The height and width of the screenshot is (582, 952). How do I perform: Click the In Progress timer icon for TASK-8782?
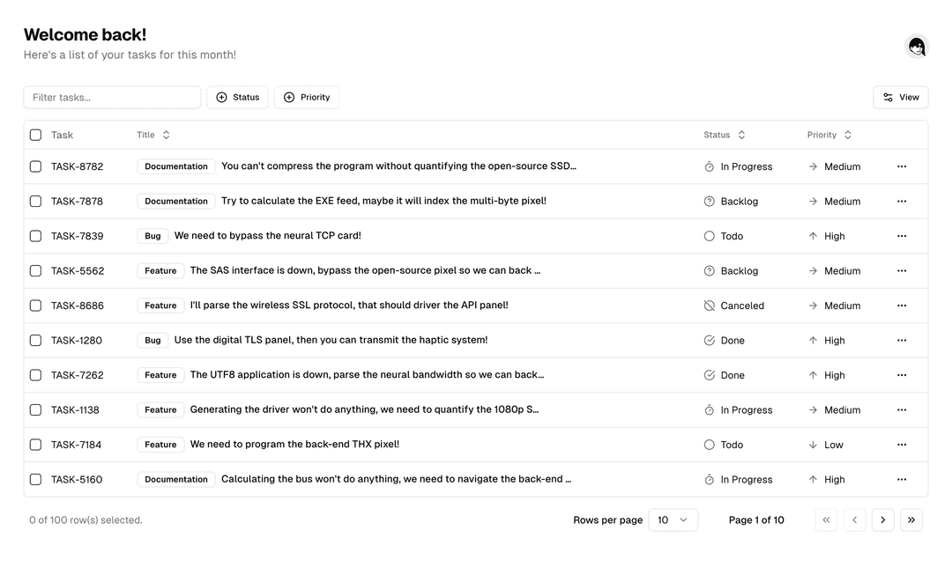[x=709, y=166]
